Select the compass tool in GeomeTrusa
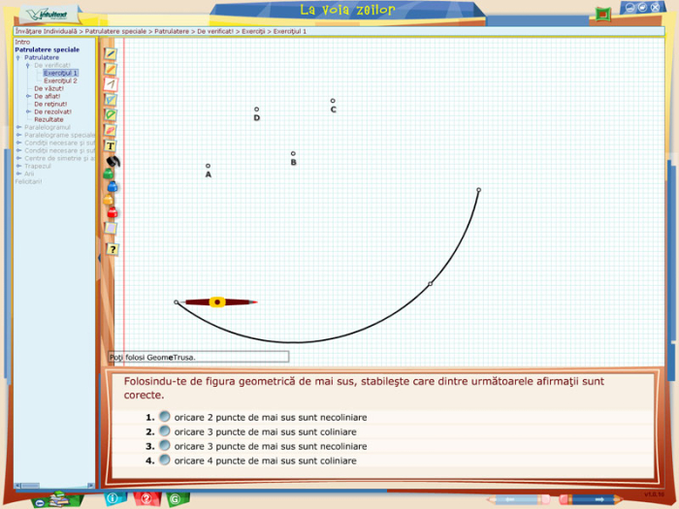The height and width of the screenshot is (509, 679). [111, 84]
